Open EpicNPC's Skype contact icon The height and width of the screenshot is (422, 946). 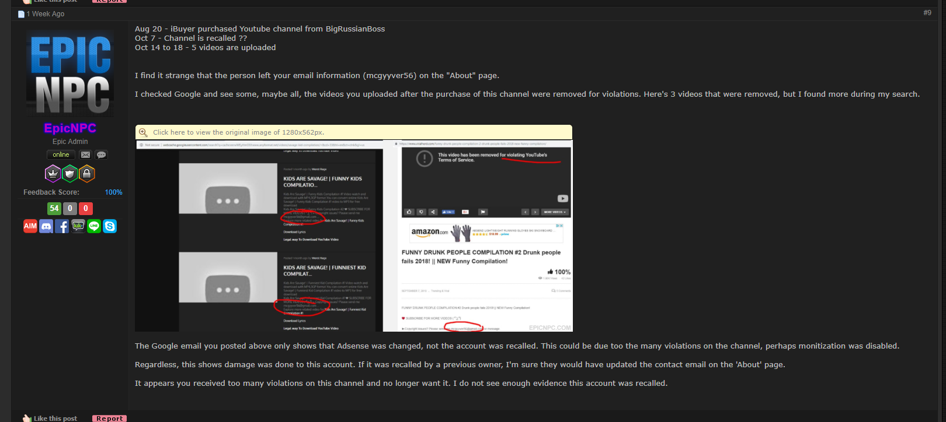tap(110, 226)
